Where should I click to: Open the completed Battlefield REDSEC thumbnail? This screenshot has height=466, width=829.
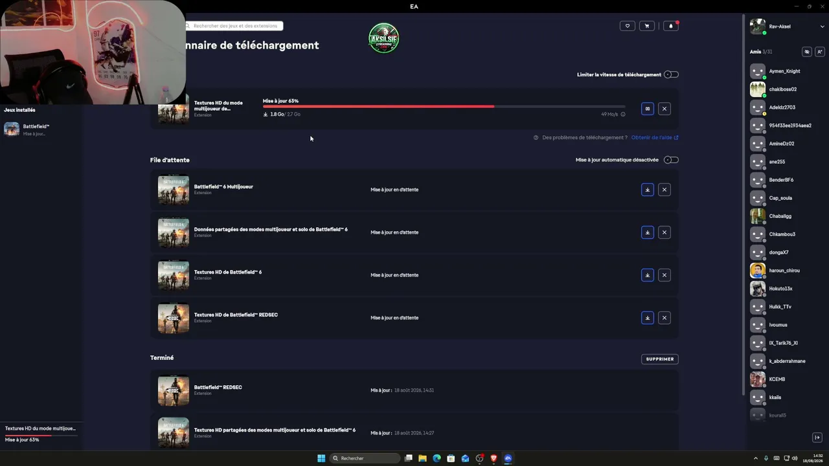pyautogui.click(x=174, y=390)
